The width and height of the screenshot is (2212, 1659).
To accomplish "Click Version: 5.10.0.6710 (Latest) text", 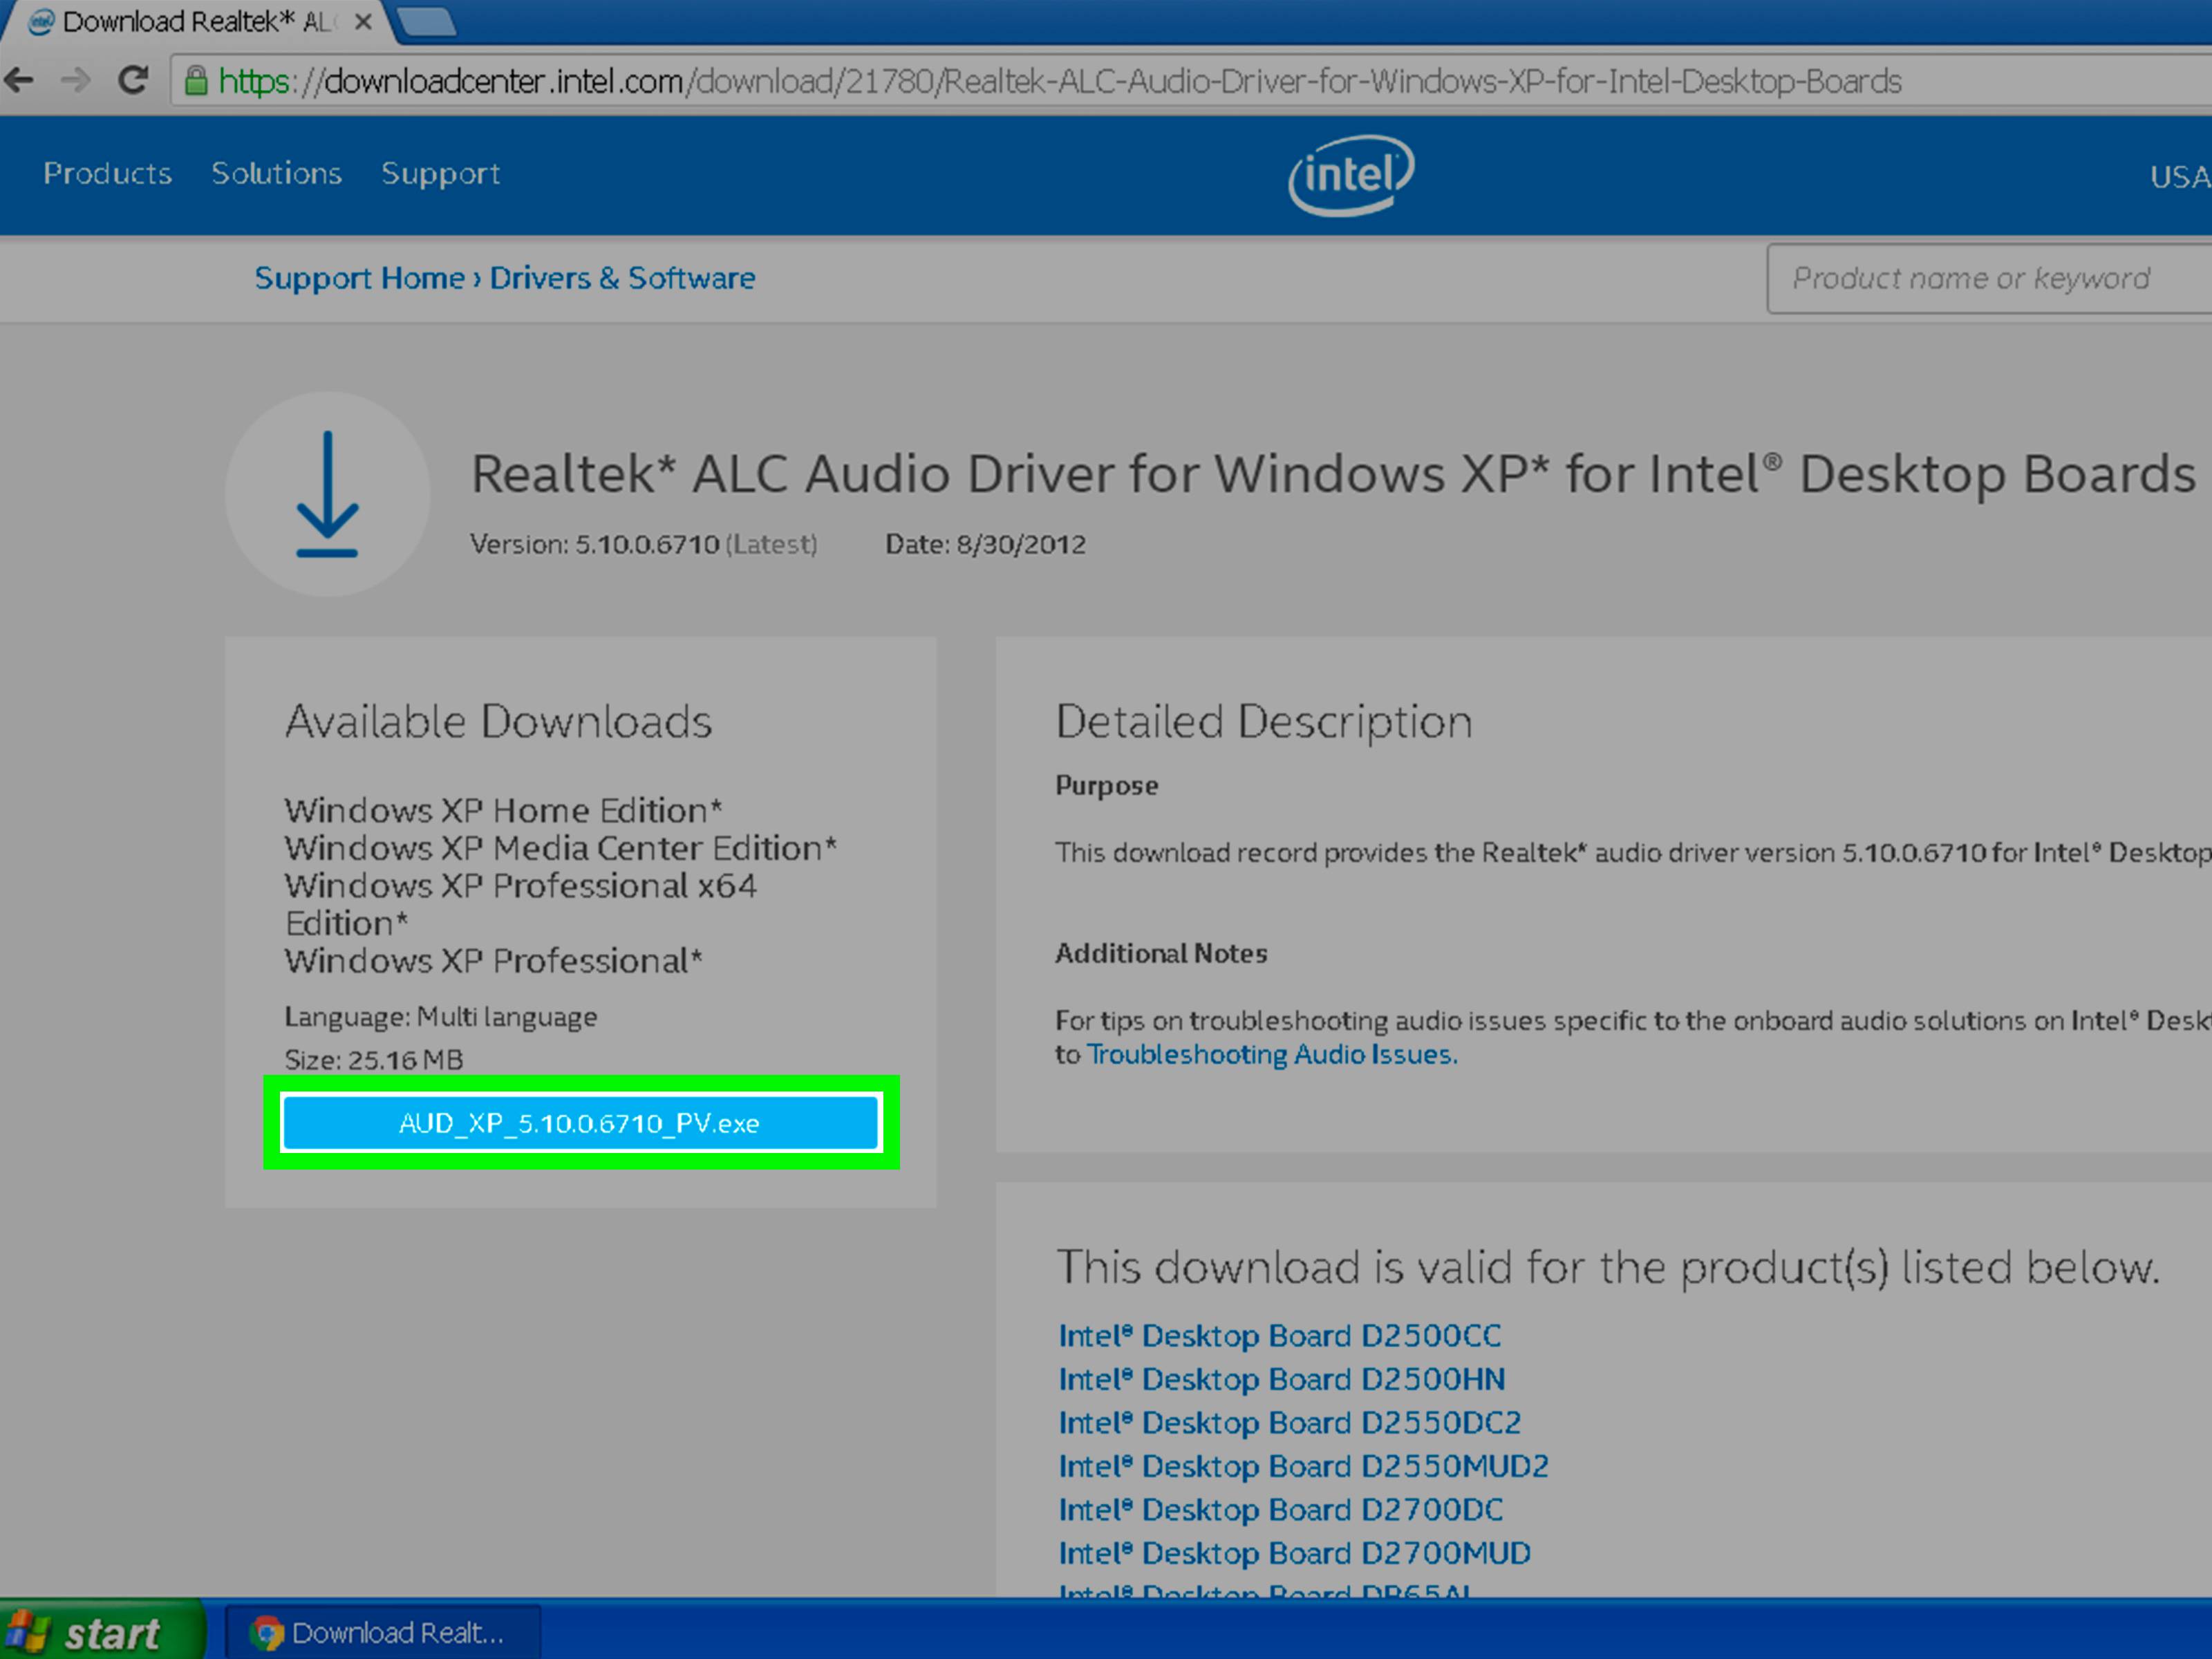I will point(644,545).
